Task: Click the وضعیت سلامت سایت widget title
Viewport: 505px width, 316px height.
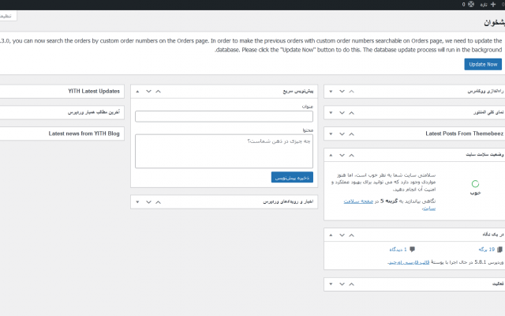Action: pyautogui.click(x=484, y=155)
